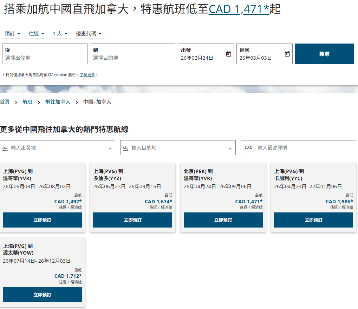Open the 輸入出發地 origin combo box arrow
This screenshot has height=309, width=358.
tap(110, 148)
